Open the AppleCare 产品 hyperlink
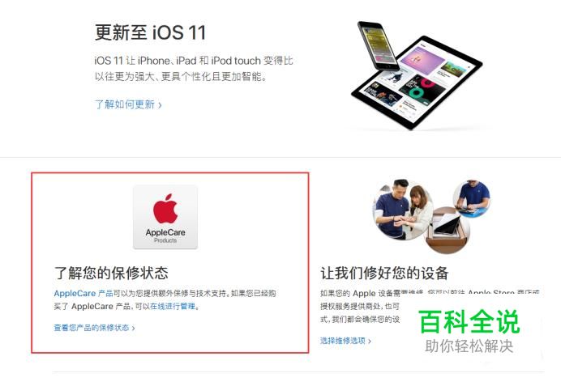The height and width of the screenshot is (382, 561). [84, 294]
